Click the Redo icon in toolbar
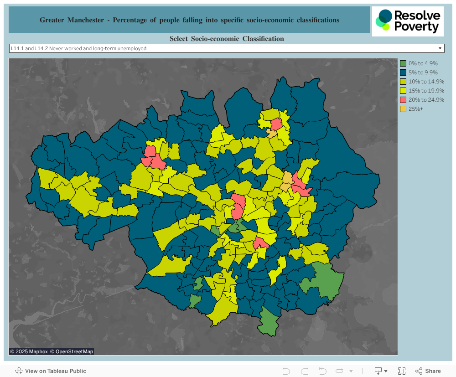Image resolution: width=456 pixels, height=377 pixels. pos(305,371)
